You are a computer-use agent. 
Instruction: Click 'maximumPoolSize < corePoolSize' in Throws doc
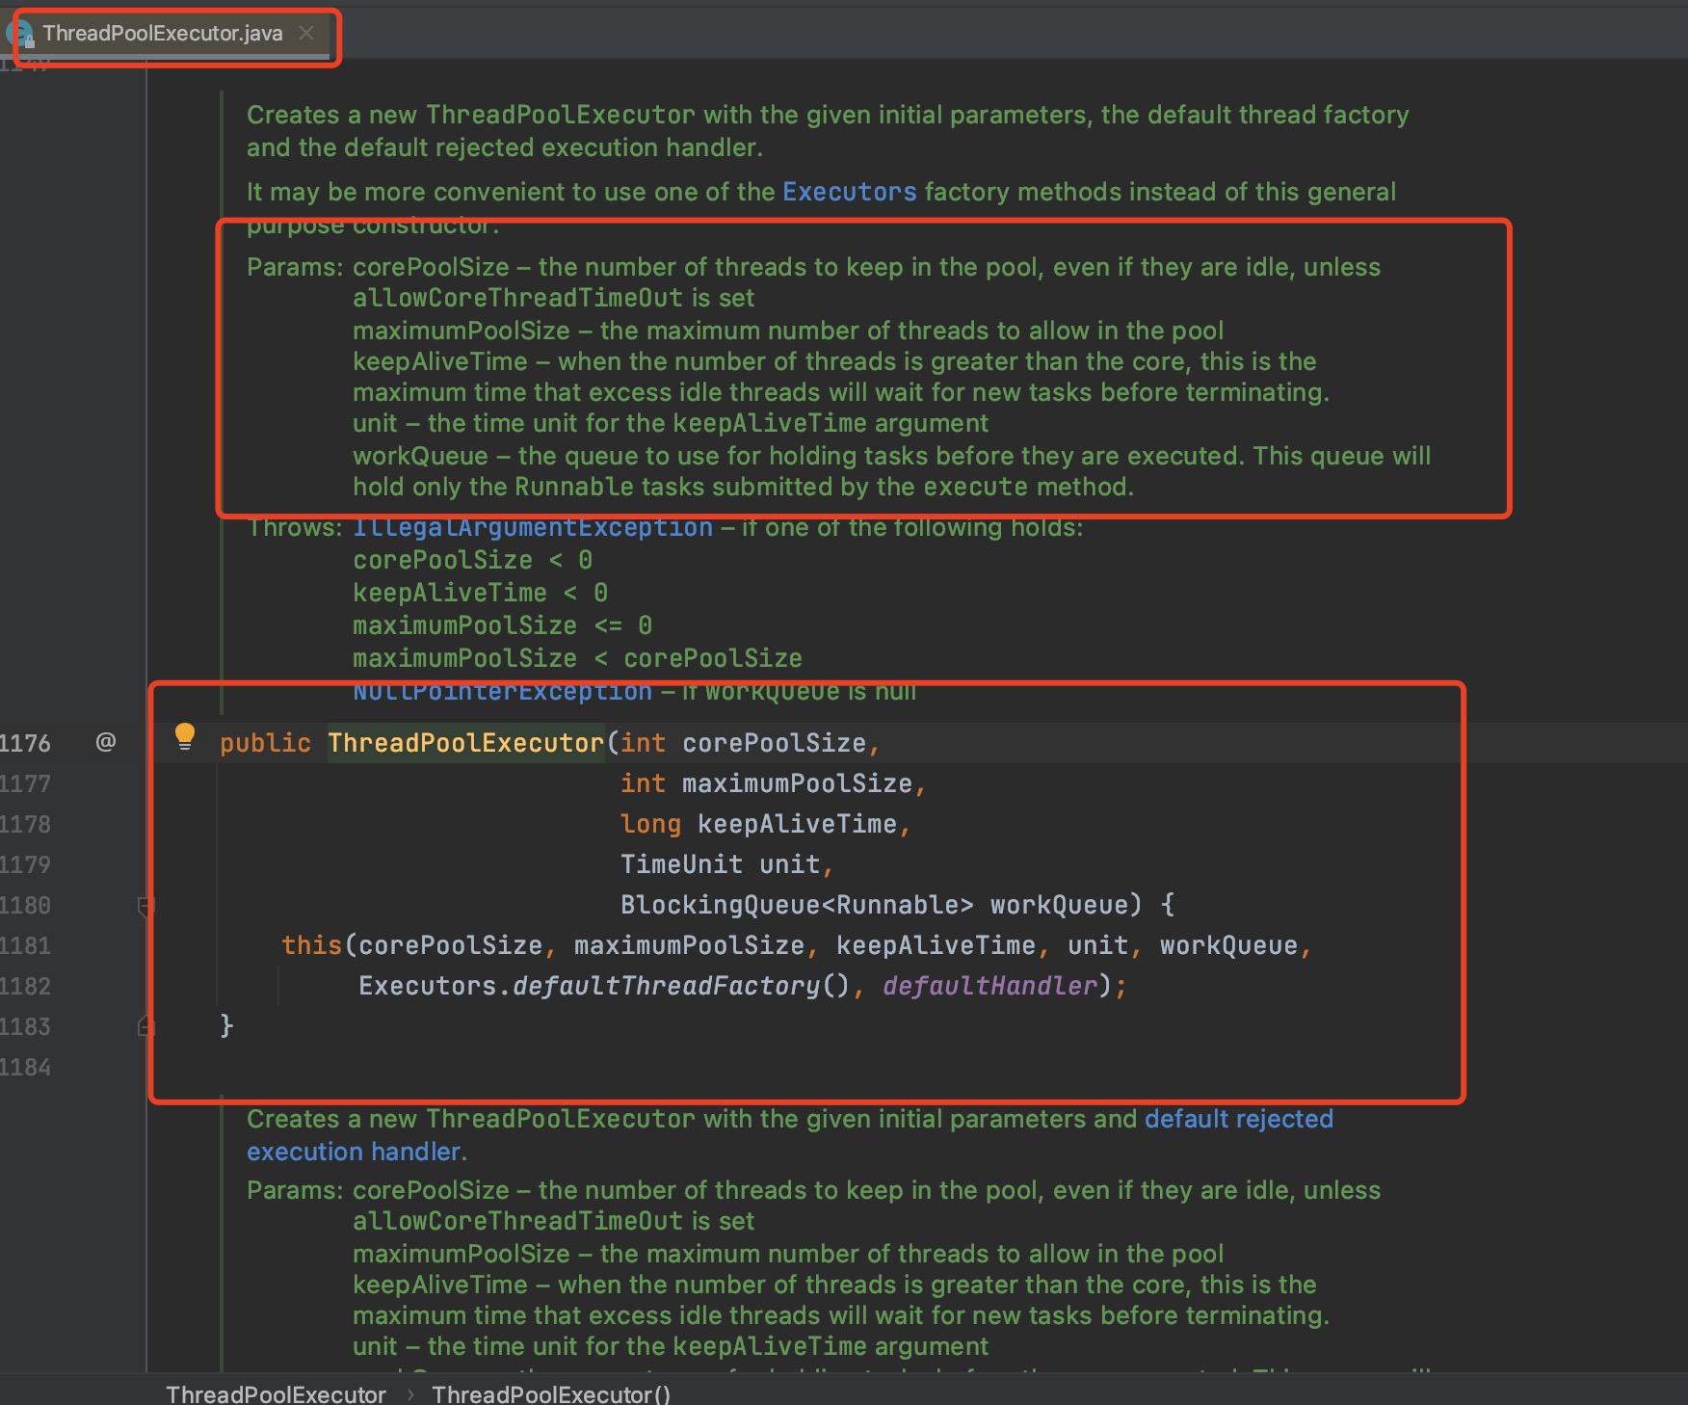pyautogui.click(x=577, y=658)
